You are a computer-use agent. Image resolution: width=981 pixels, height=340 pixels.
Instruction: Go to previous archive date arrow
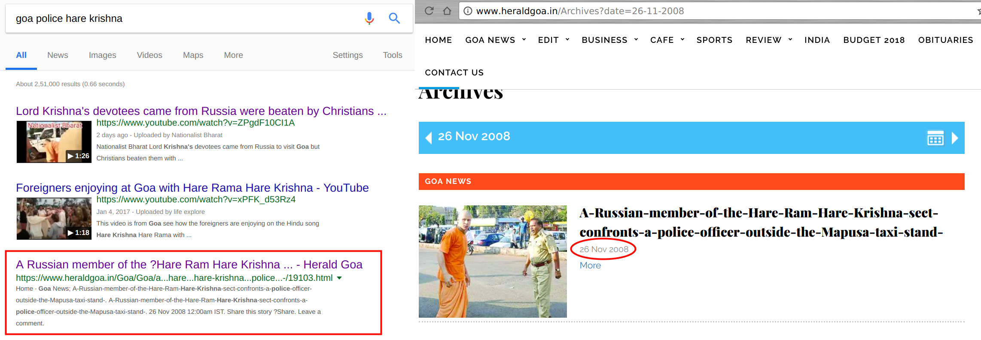pos(428,138)
